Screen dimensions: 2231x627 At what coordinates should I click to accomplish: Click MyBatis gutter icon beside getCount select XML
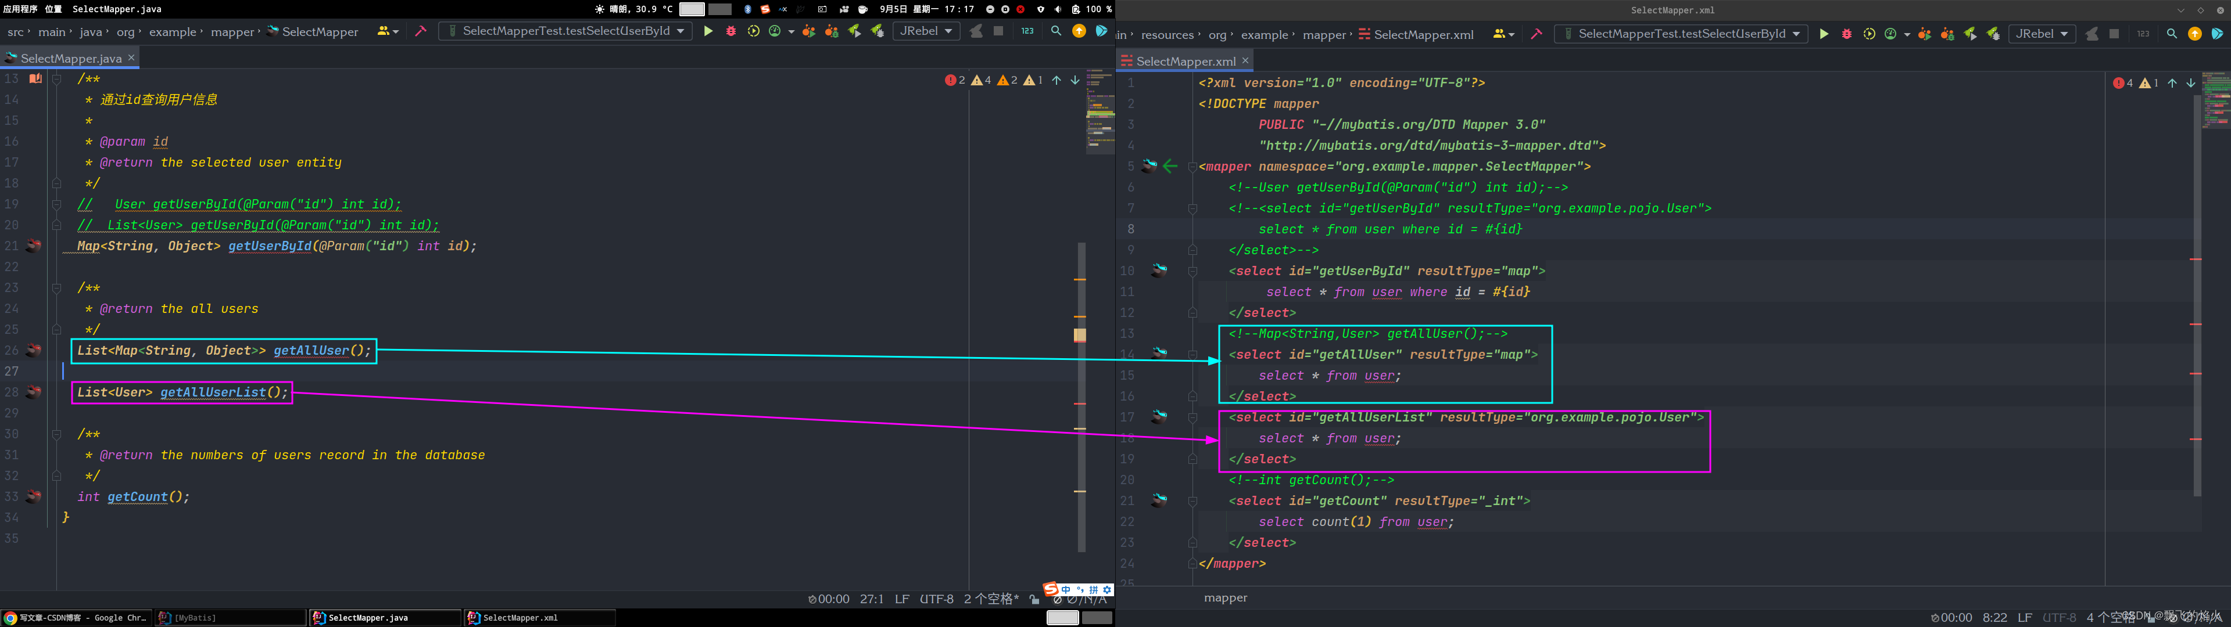(1159, 500)
